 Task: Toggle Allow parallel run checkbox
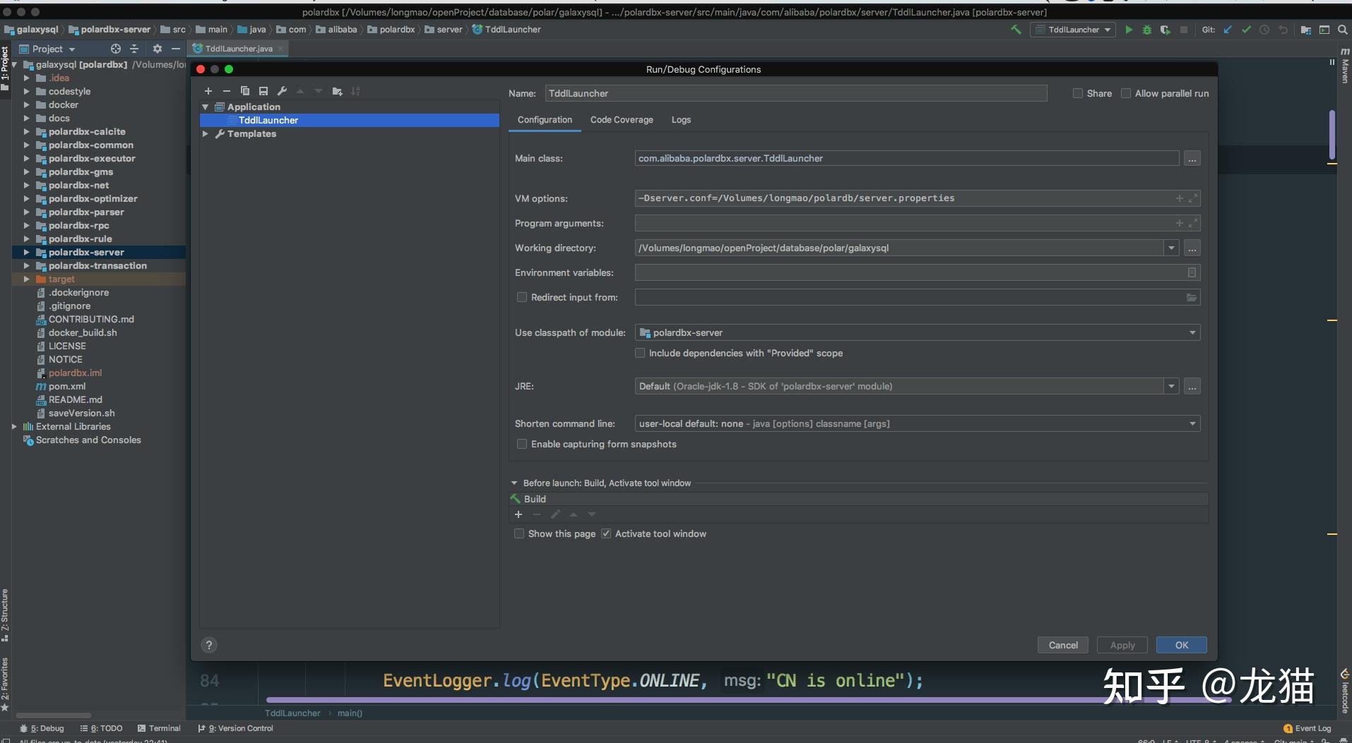pos(1126,93)
